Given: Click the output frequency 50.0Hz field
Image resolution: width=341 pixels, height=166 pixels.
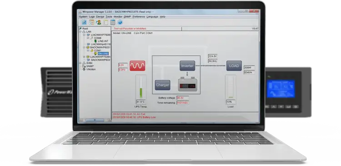Looking at the screenshot, I should click(x=213, y=61).
